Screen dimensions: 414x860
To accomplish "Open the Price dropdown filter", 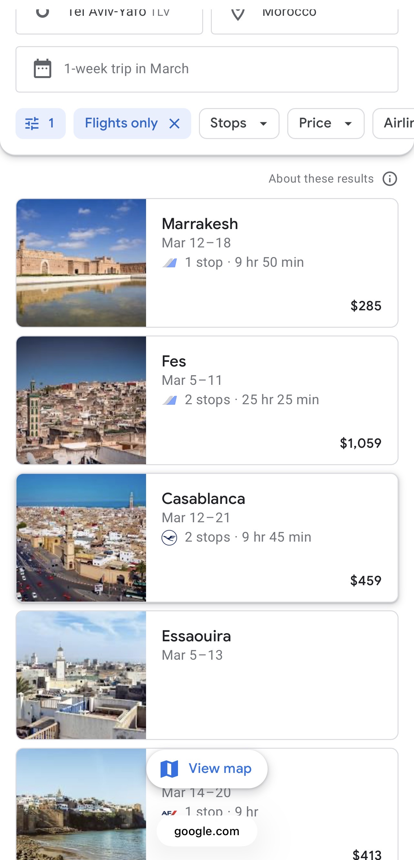I will (326, 124).
